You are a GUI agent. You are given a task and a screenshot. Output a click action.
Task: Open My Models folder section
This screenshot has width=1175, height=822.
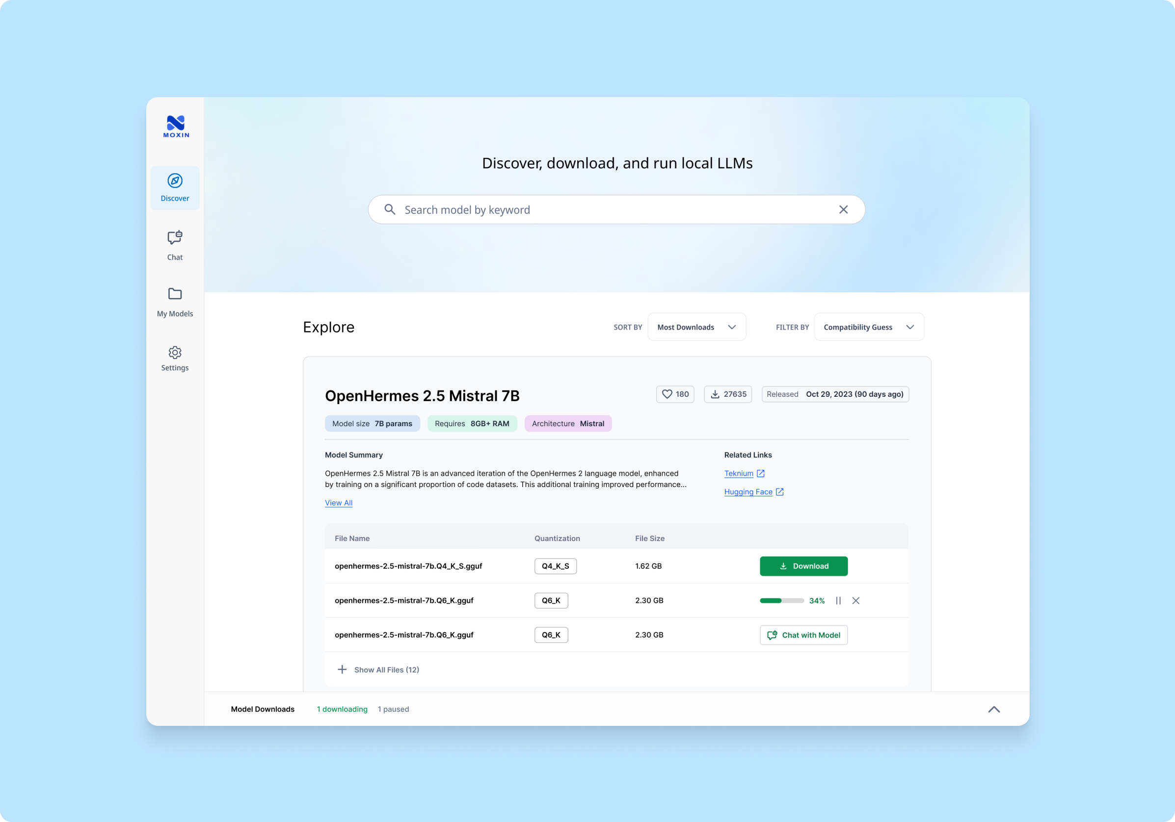pyautogui.click(x=175, y=302)
